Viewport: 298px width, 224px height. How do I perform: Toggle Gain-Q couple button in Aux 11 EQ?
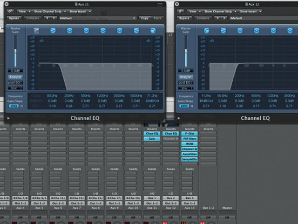[14, 106]
